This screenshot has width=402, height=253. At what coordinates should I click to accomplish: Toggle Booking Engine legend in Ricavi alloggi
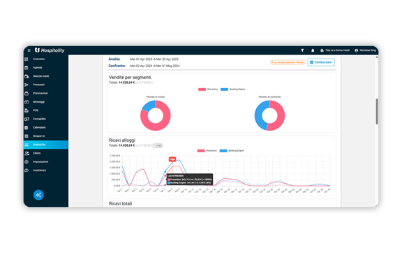point(232,151)
